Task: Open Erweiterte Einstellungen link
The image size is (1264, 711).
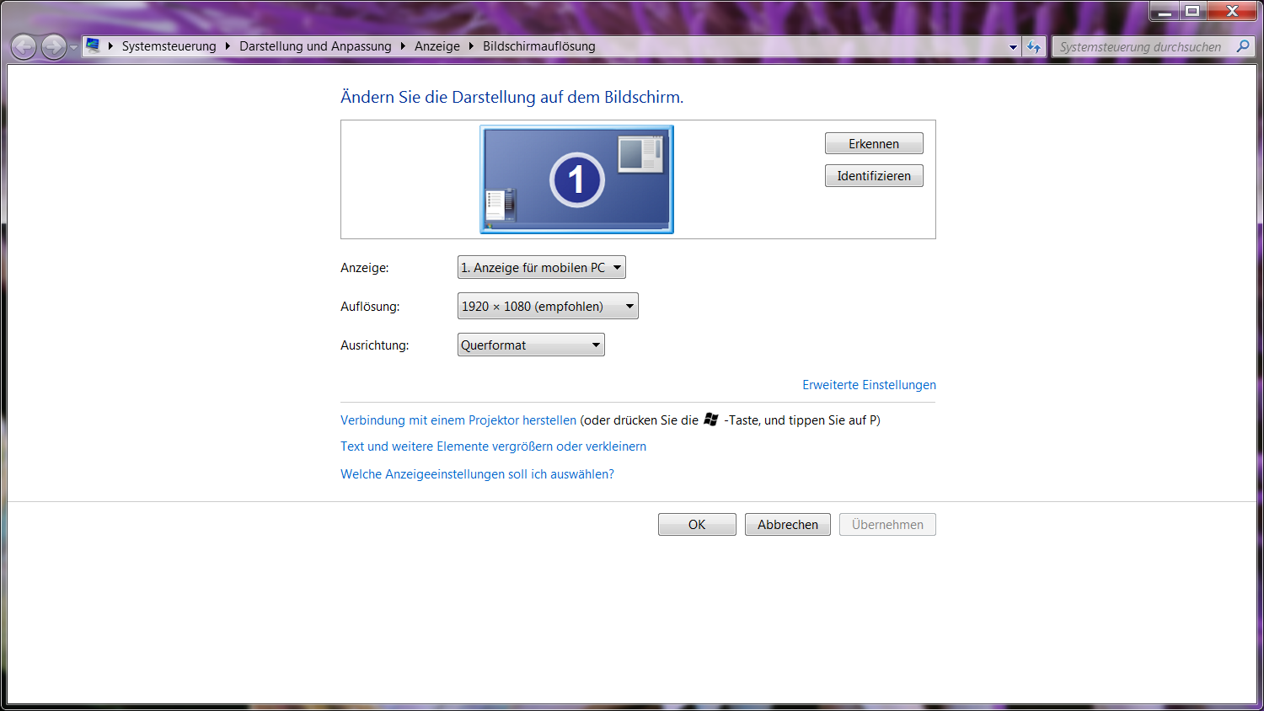Action: 869,385
